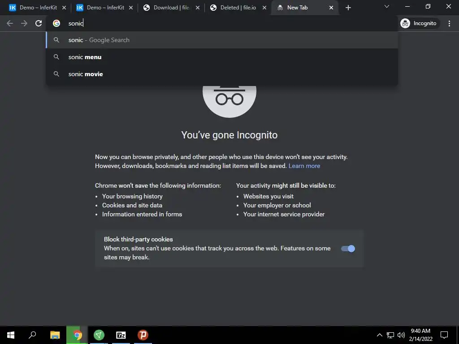459x344 pixels.
Task: Close the Download | file.io tab
Action: tap(198, 8)
